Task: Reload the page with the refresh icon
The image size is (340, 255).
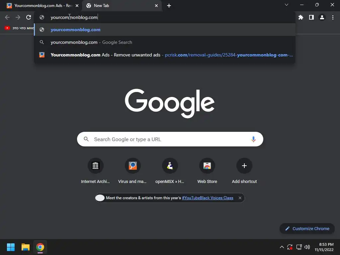Action: [x=29, y=17]
